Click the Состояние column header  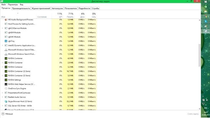click(44, 15)
